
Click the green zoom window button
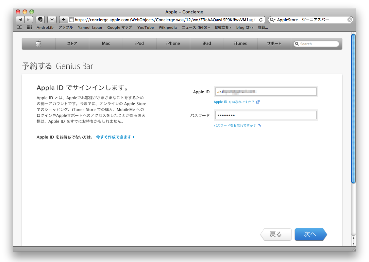[31, 11]
